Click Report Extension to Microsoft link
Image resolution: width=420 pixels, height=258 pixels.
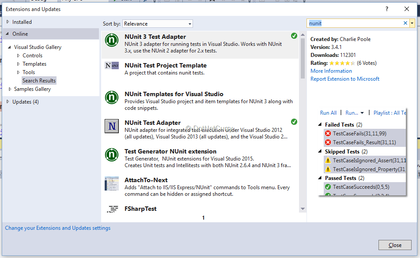pos(345,79)
